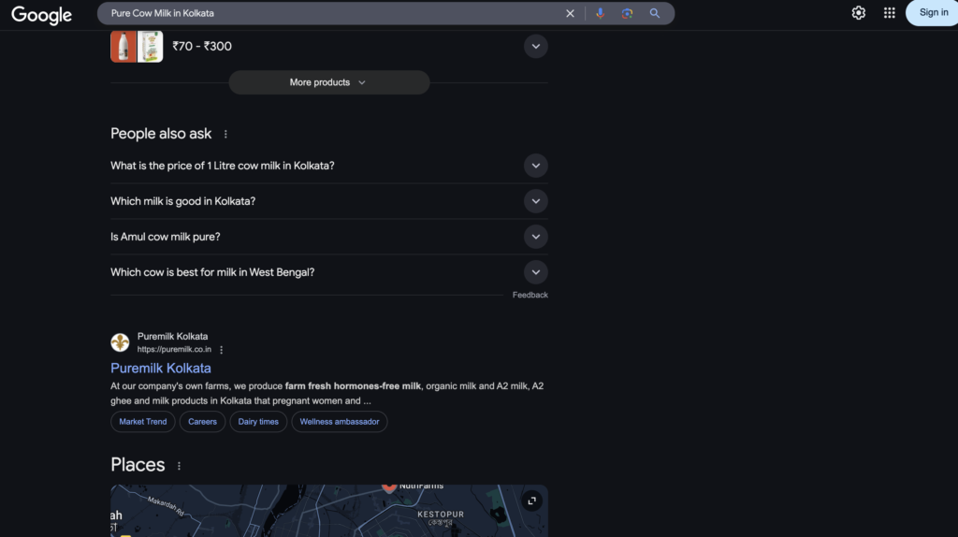The image size is (958, 537).
Task: Click the Feedback link
Action: tap(530, 295)
